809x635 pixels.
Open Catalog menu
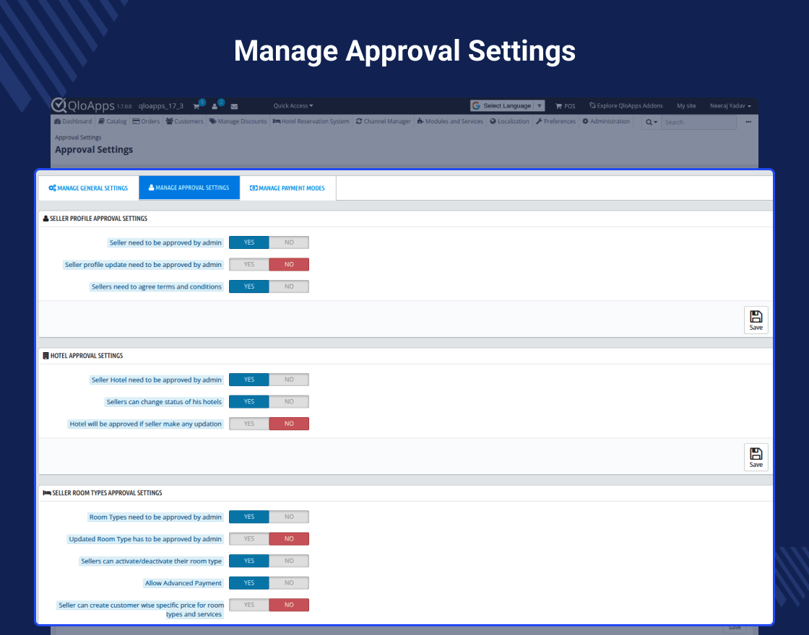(x=113, y=122)
